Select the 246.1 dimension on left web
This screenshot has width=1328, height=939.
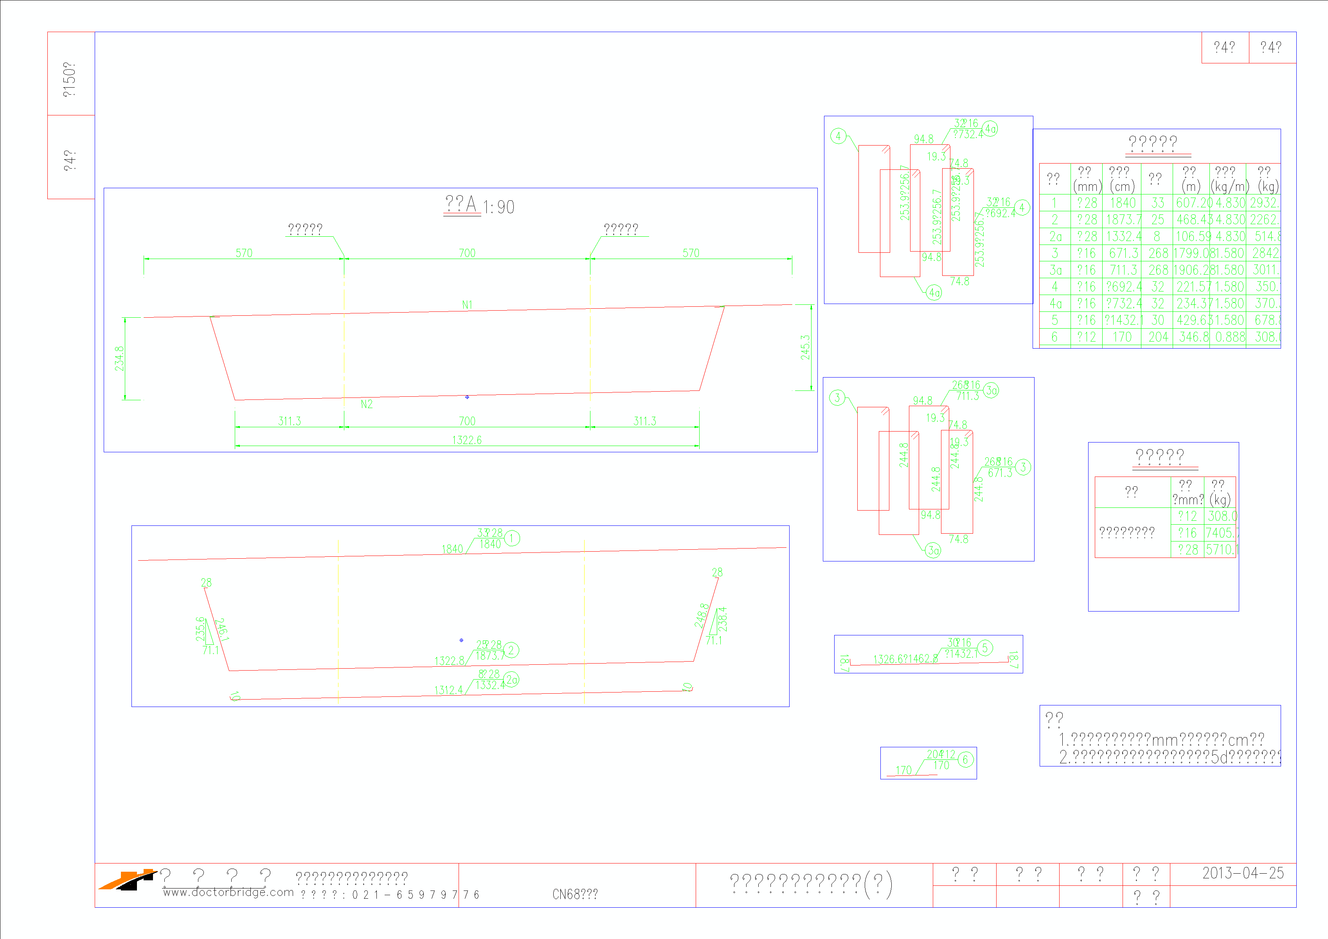pyautogui.click(x=222, y=630)
